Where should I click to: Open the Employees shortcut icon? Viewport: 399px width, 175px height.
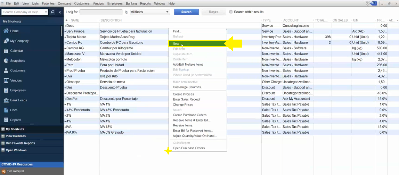click(6, 90)
